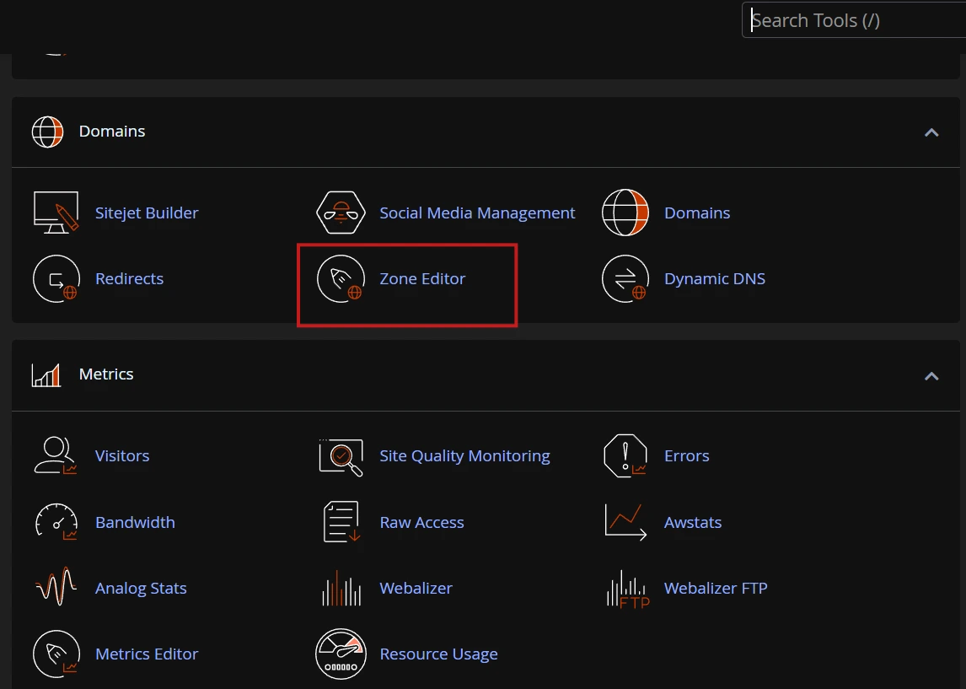Viewport: 966px width, 689px height.
Task: Open the Raw Access link
Action: 422,523
